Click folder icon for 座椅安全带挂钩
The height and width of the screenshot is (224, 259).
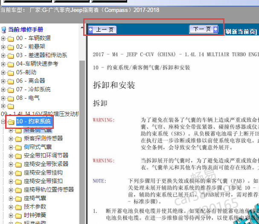pos(18,173)
